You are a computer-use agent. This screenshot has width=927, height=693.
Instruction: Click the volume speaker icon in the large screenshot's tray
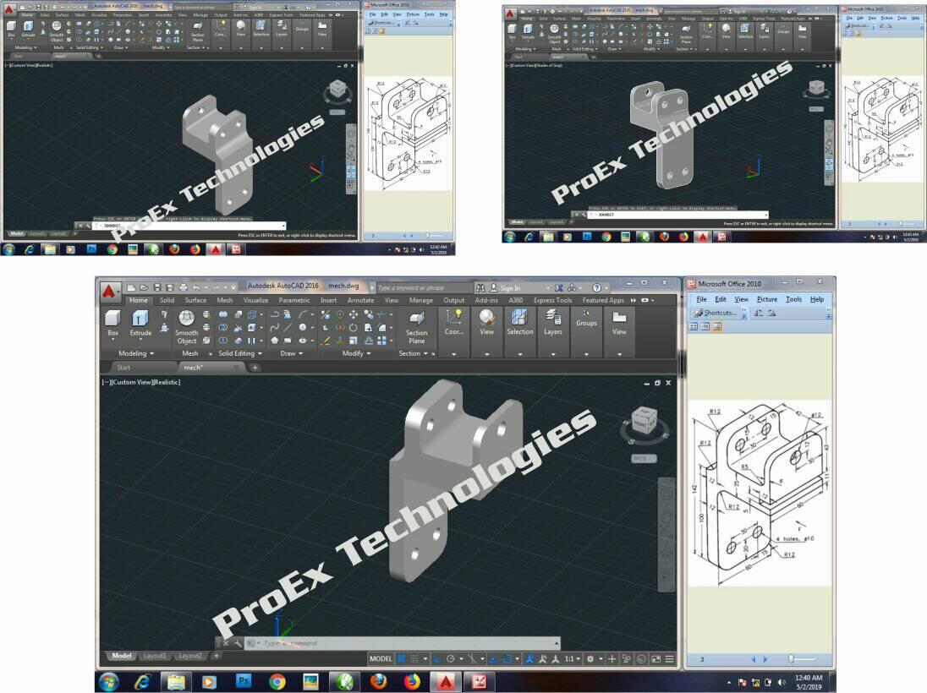(782, 682)
